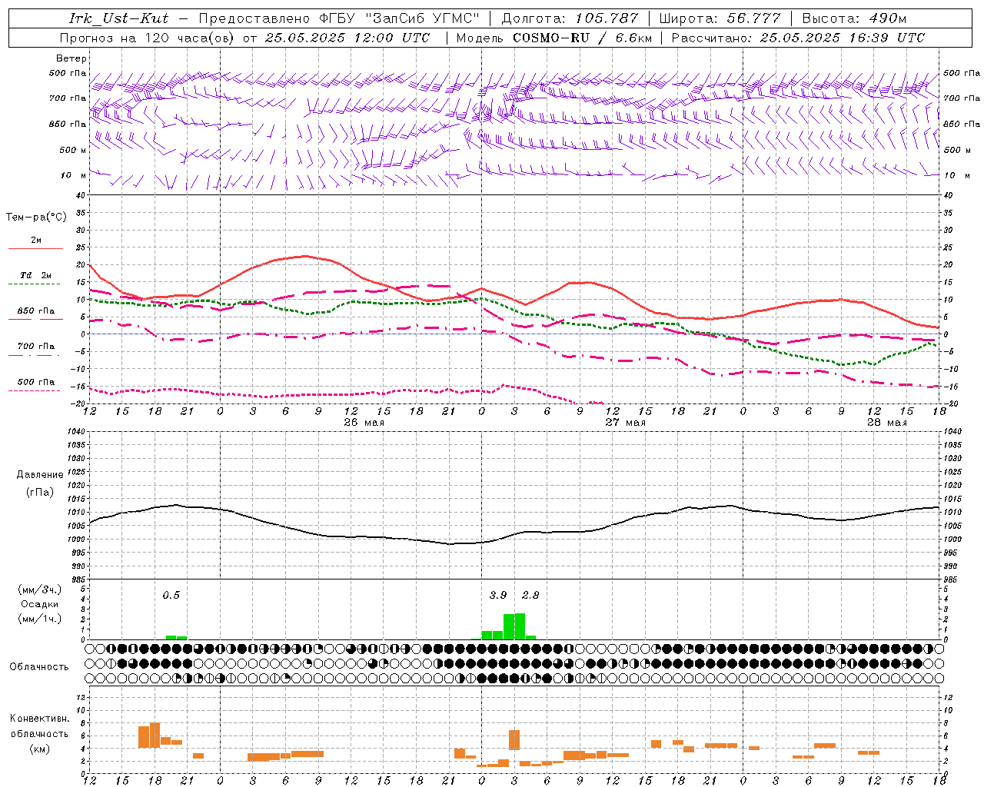The image size is (984, 787).
Task: Select the "27 мая" date label
Action: tap(625, 423)
